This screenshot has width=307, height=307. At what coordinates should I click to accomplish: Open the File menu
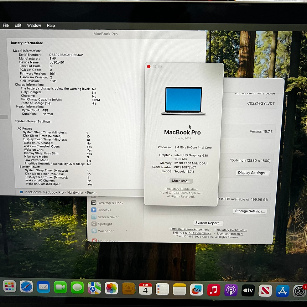coord(6,25)
